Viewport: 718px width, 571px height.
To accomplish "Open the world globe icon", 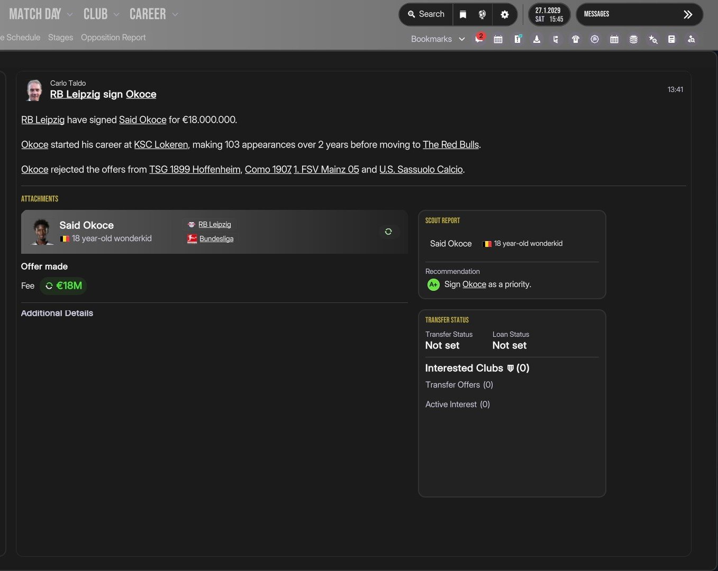I will pos(482,14).
